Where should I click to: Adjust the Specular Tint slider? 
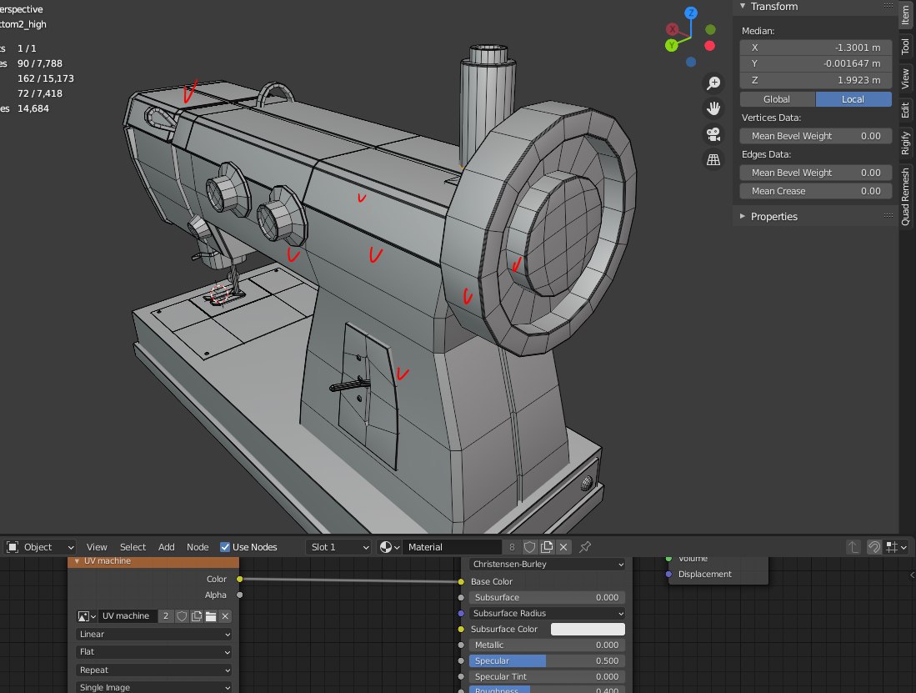click(x=547, y=676)
